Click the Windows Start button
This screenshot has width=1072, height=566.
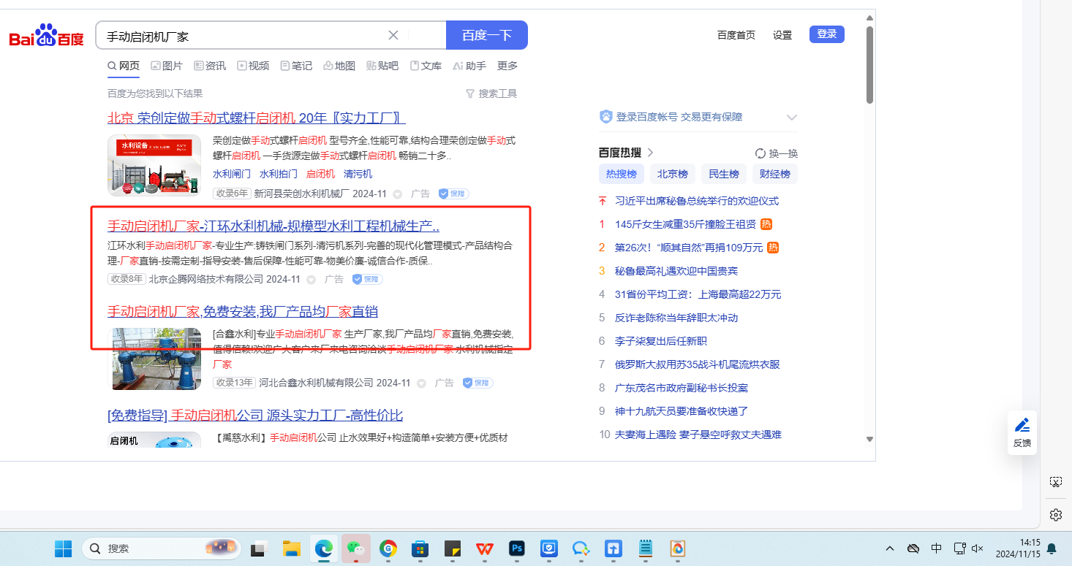tap(64, 548)
